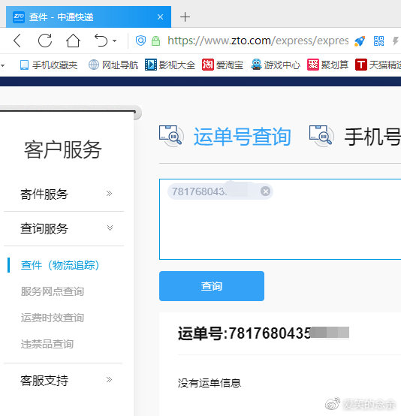Screen dimensions: 401x416
Task: Click the blue security shield icon
Action: pyautogui.click(x=140, y=41)
